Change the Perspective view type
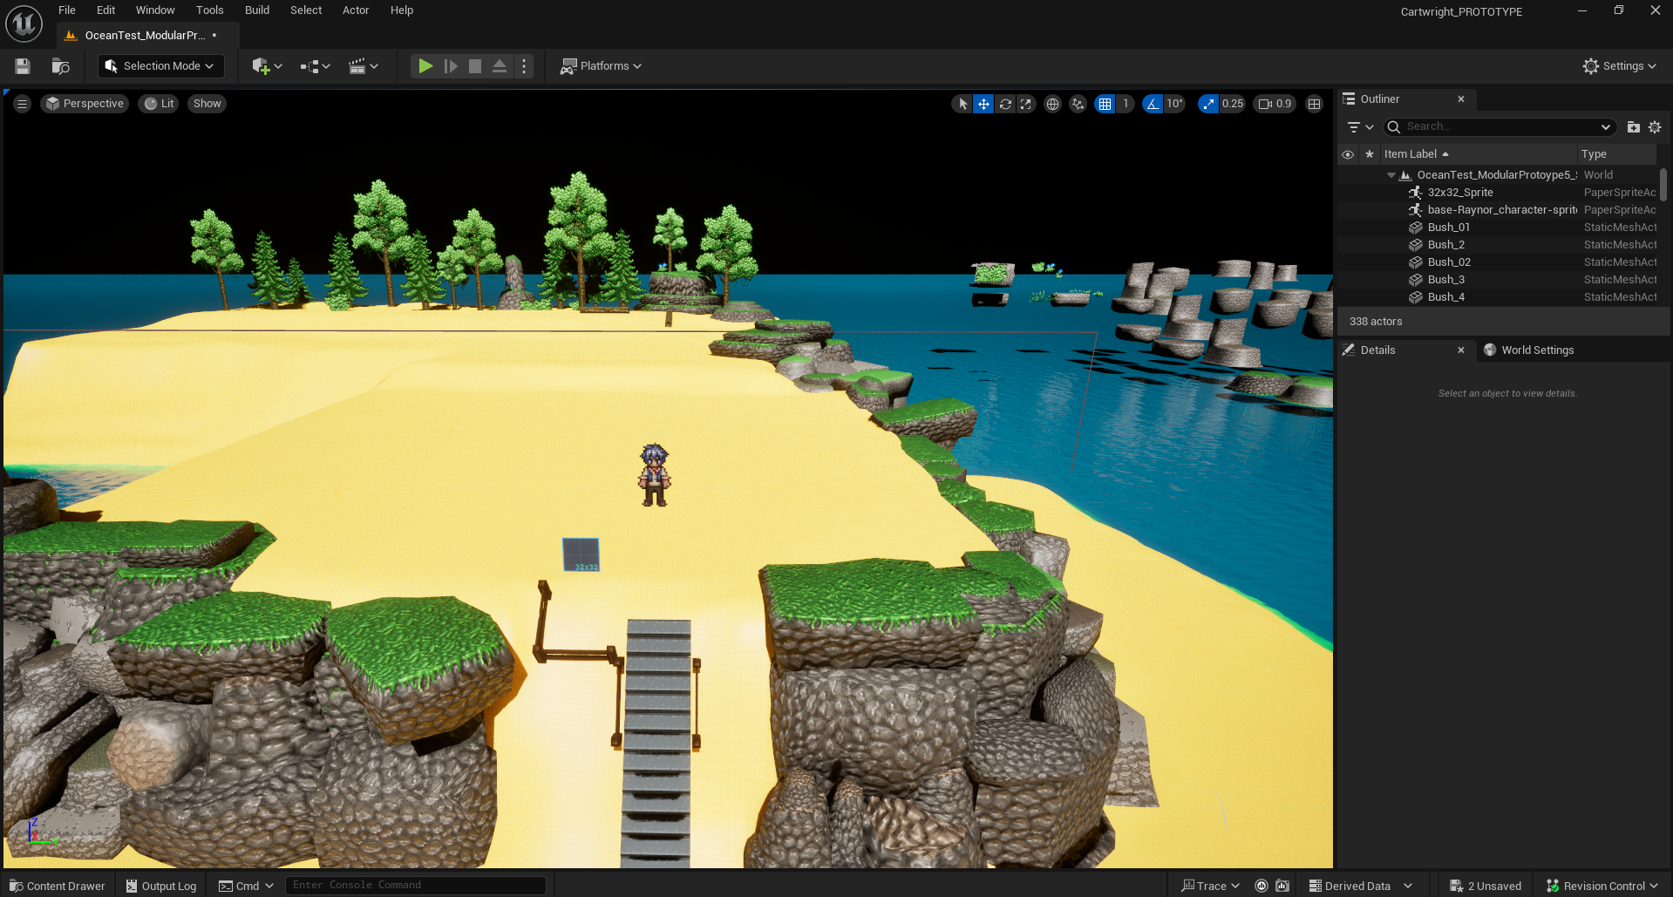 [x=85, y=104]
